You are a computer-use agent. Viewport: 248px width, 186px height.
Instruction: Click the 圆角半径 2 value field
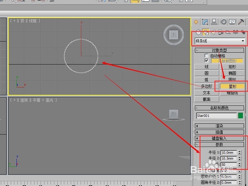tap(229, 183)
